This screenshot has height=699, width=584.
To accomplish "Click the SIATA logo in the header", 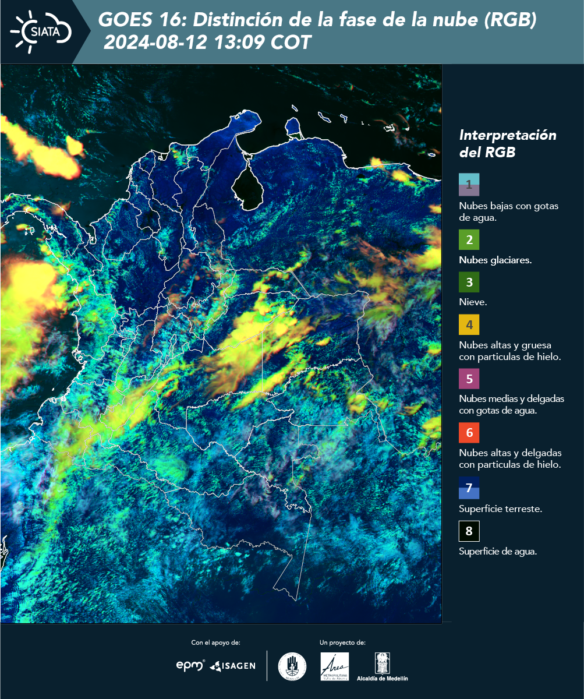I will (x=41, y=31).
